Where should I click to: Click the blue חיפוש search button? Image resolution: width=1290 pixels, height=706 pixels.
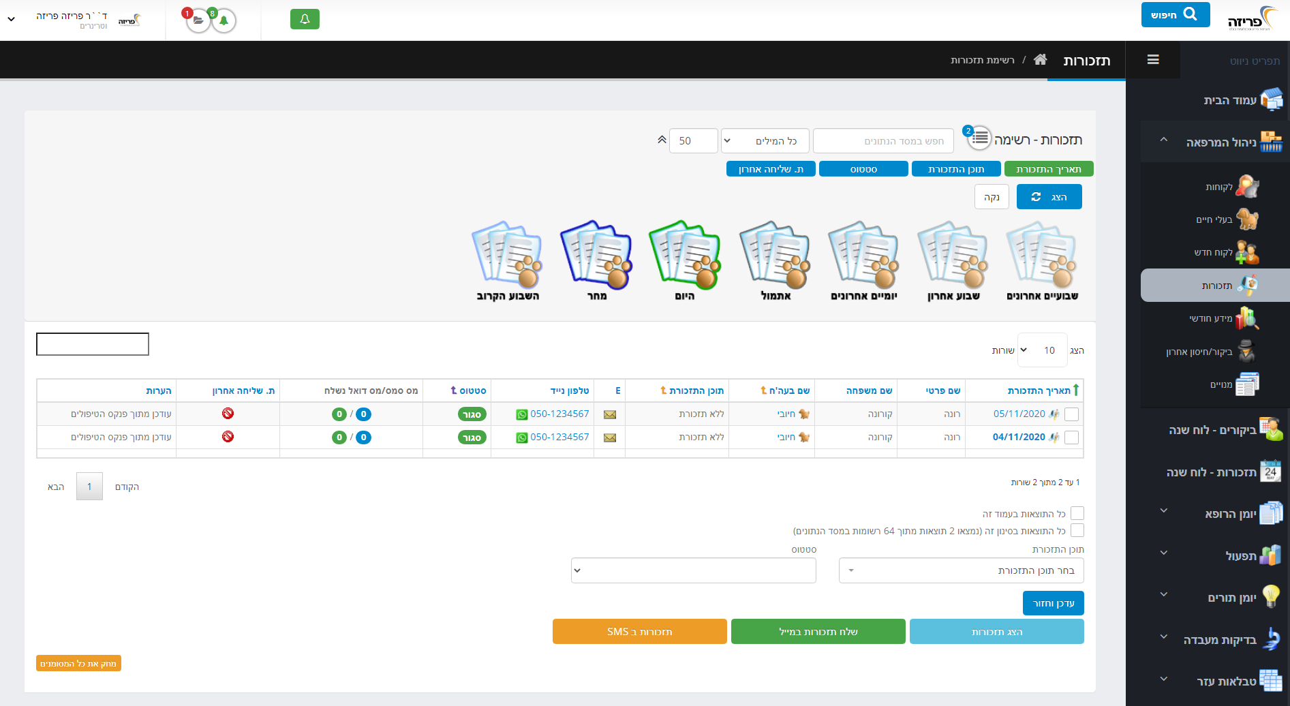click(x=1176, y=14)
